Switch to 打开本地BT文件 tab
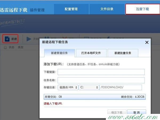 point(91,53)
